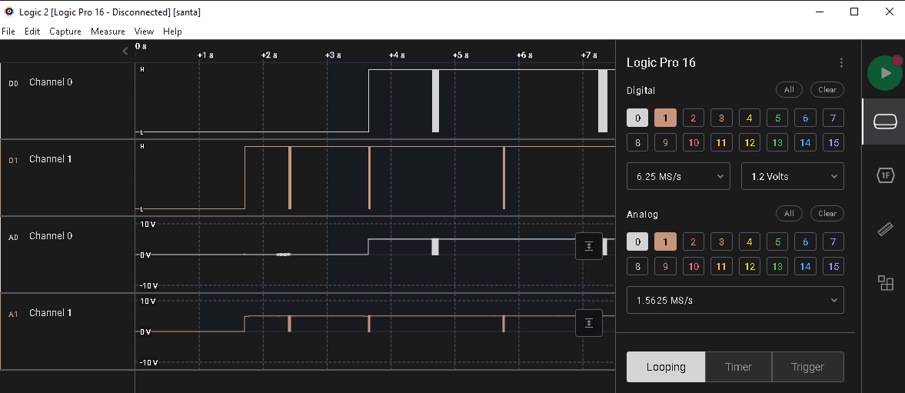Screen dimensions: 905x393
Task: Open the Capture menu
Action: pyautogui.click(x=65, y=32)
